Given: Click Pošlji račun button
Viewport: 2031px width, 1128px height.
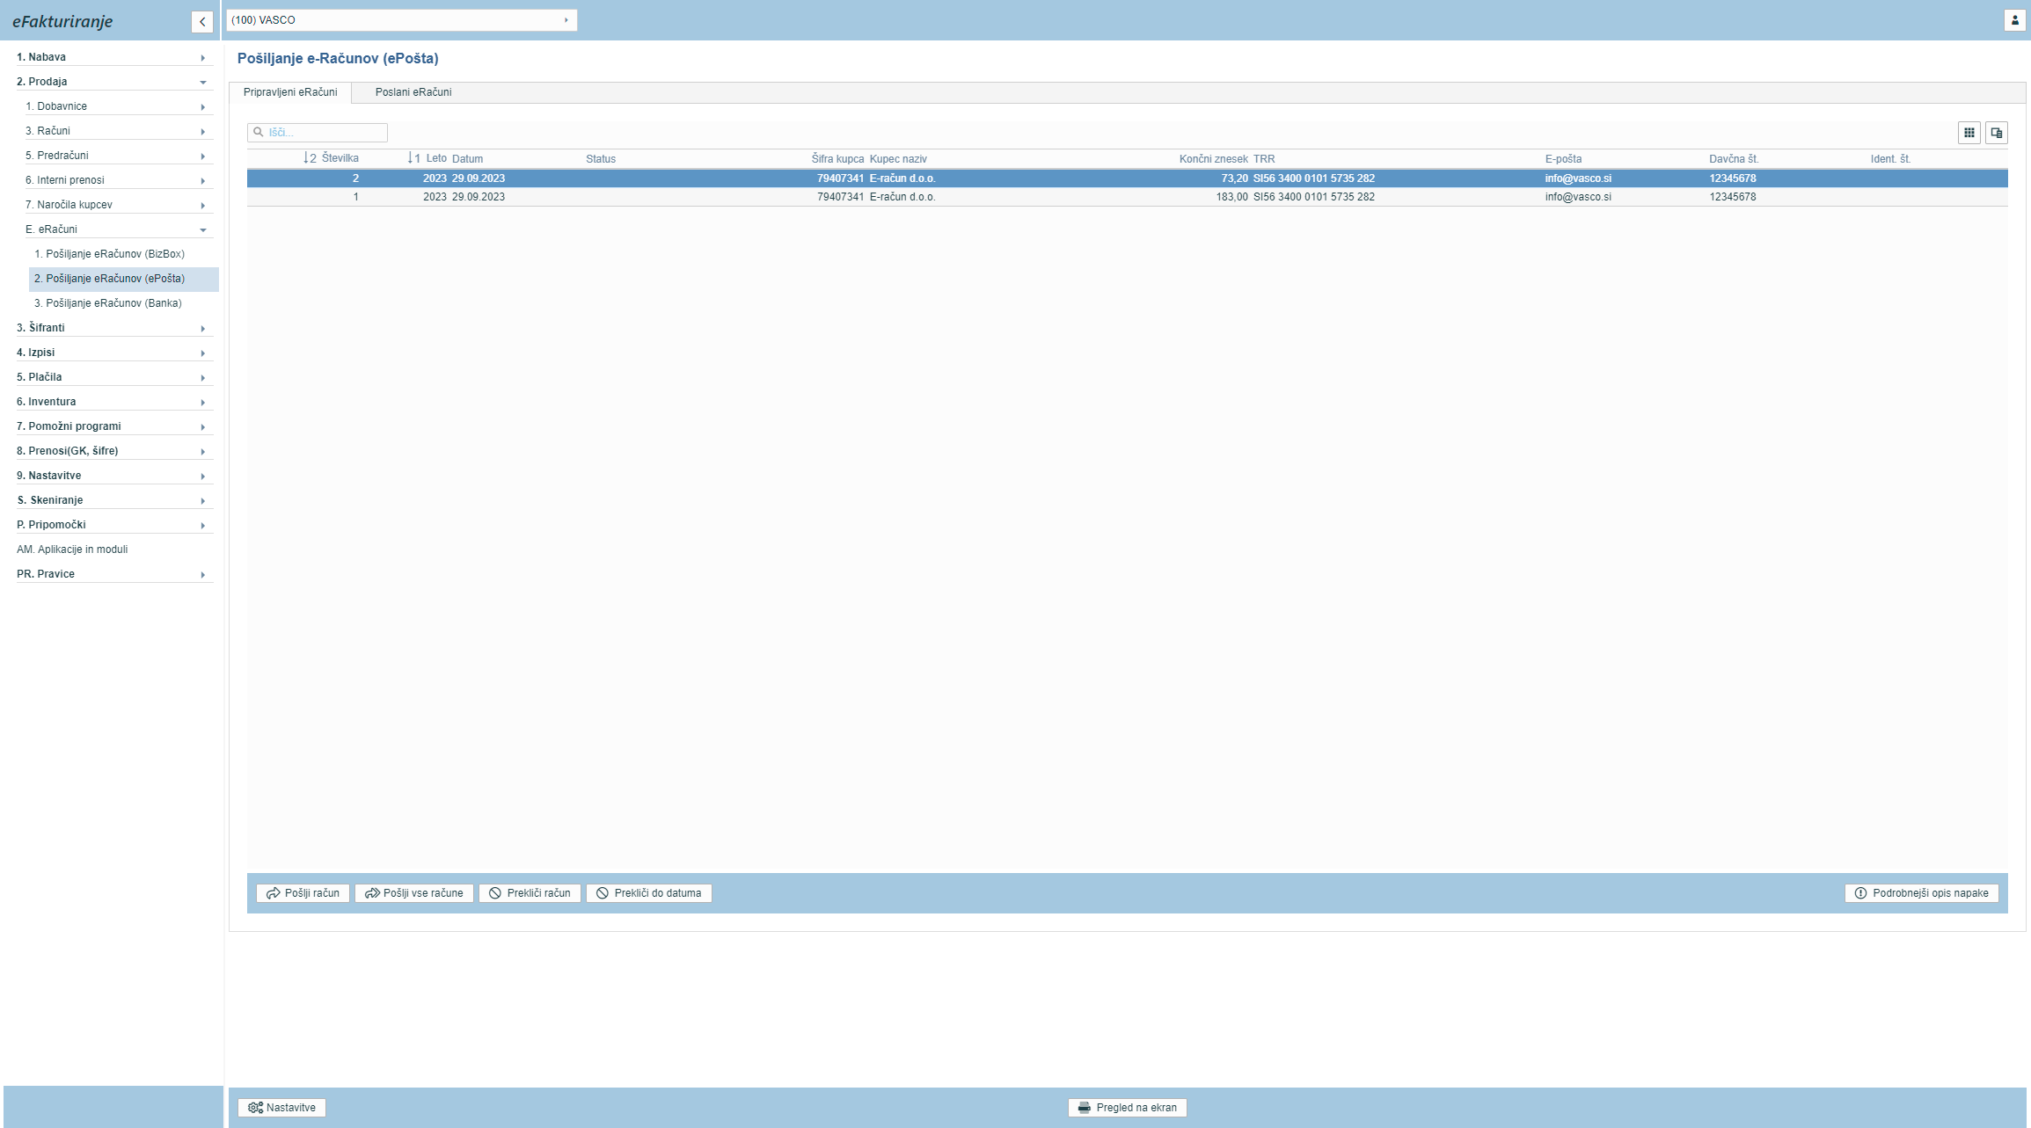Looking at the screenshot, I should pos(303,893).
